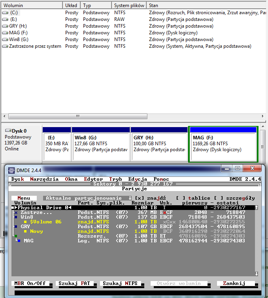The height and width of the screenshot is (298, 268).
Task: Click the drive icon next to volume (E:)
Action: (5, 19)
